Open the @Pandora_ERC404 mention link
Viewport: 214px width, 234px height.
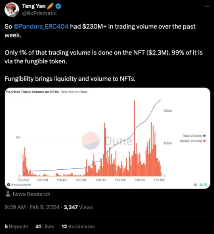click(41, 26)
